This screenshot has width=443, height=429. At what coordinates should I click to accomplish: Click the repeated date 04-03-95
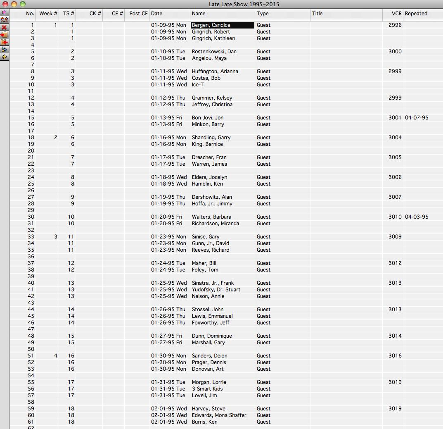pyautogui.click(x=417, y=217)
